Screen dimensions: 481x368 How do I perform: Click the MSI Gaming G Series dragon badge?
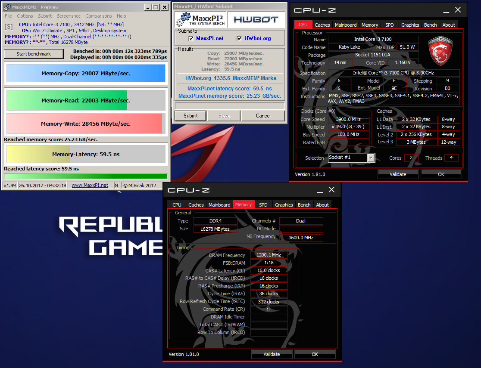click(440, 50)
